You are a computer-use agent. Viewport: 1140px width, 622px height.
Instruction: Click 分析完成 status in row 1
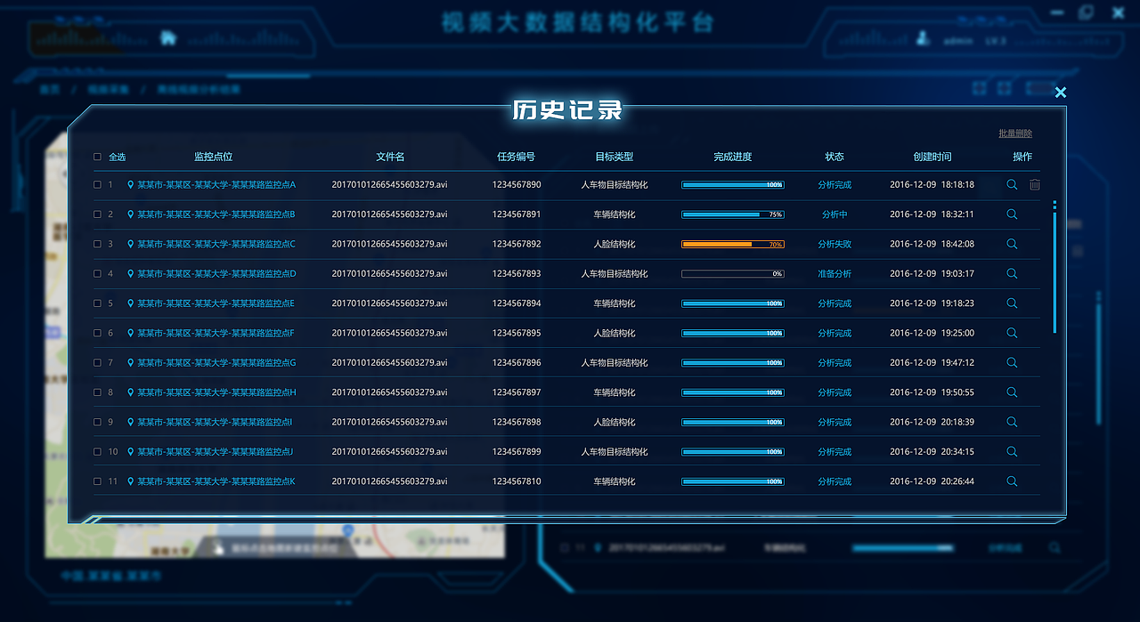point(835,185)
